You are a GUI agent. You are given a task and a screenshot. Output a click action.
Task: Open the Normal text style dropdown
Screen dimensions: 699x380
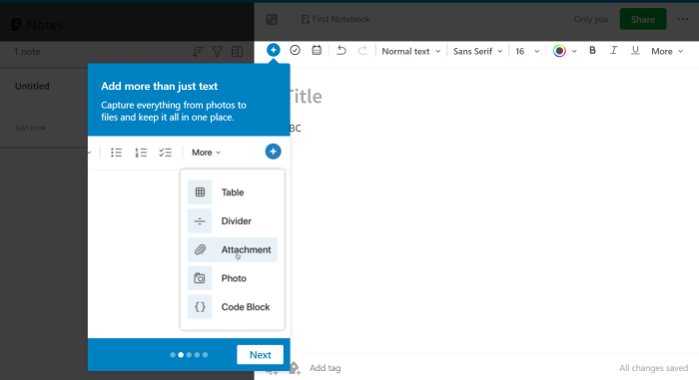coord(411,51)
